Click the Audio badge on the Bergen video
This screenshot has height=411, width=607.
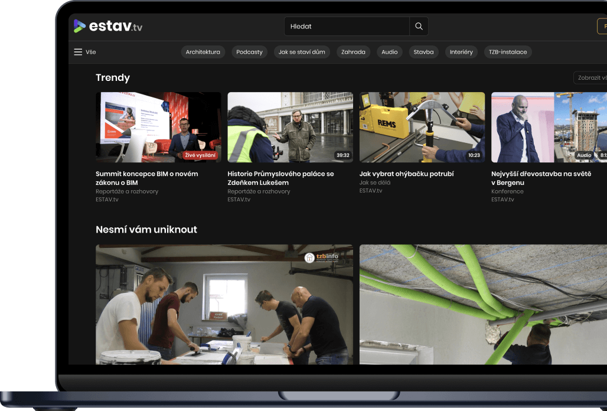[x=584, y=155]
